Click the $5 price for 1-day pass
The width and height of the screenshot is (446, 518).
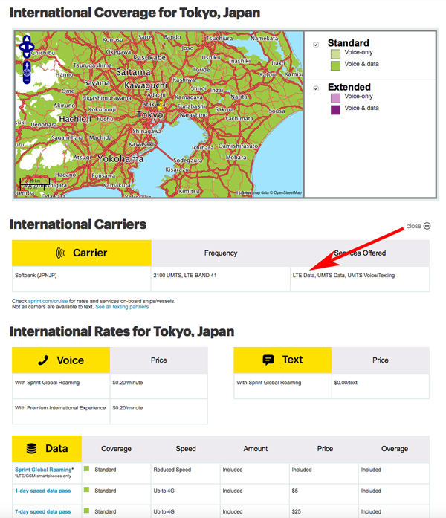[x=294, y=491]
